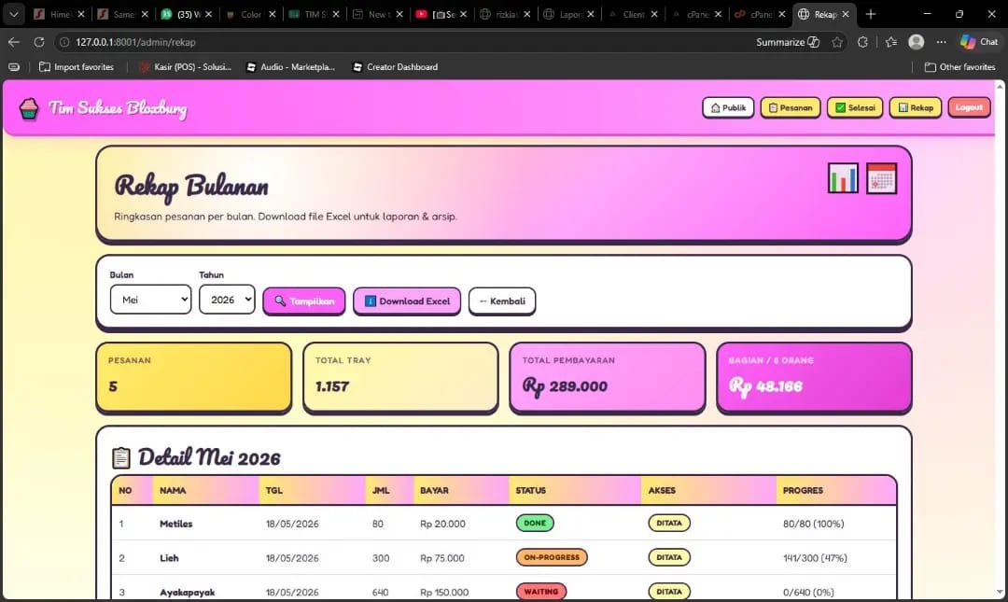Open the Audio - Marketplace bookmark

point(290,67)
